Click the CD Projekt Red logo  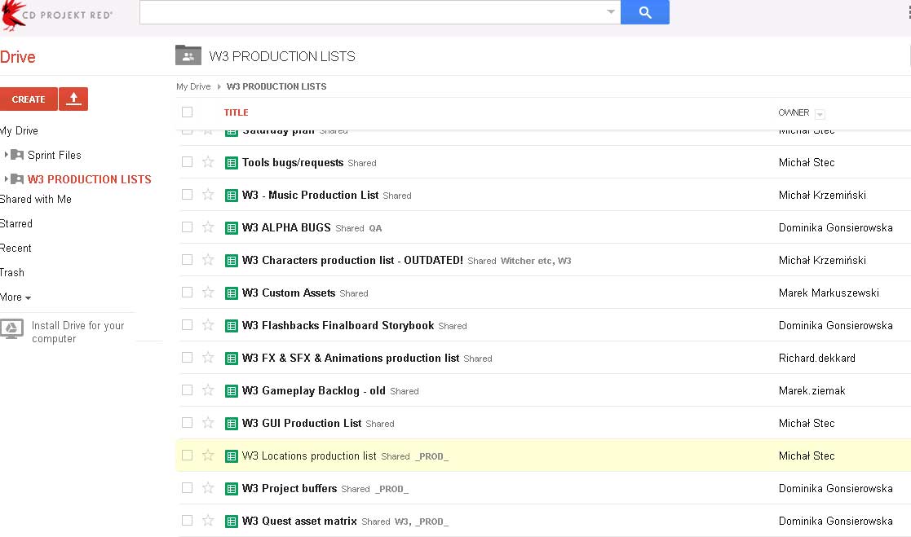point(57,14)
